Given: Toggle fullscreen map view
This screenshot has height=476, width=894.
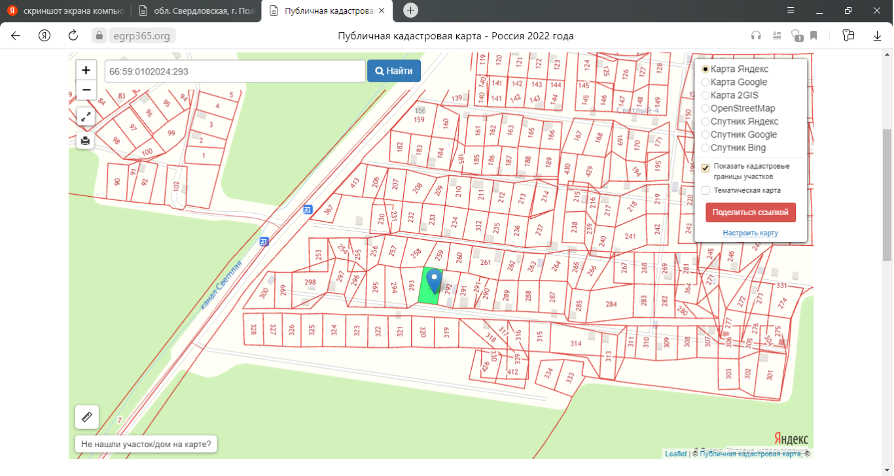Looking at the screenshot, I should click(x=86, y=117).
